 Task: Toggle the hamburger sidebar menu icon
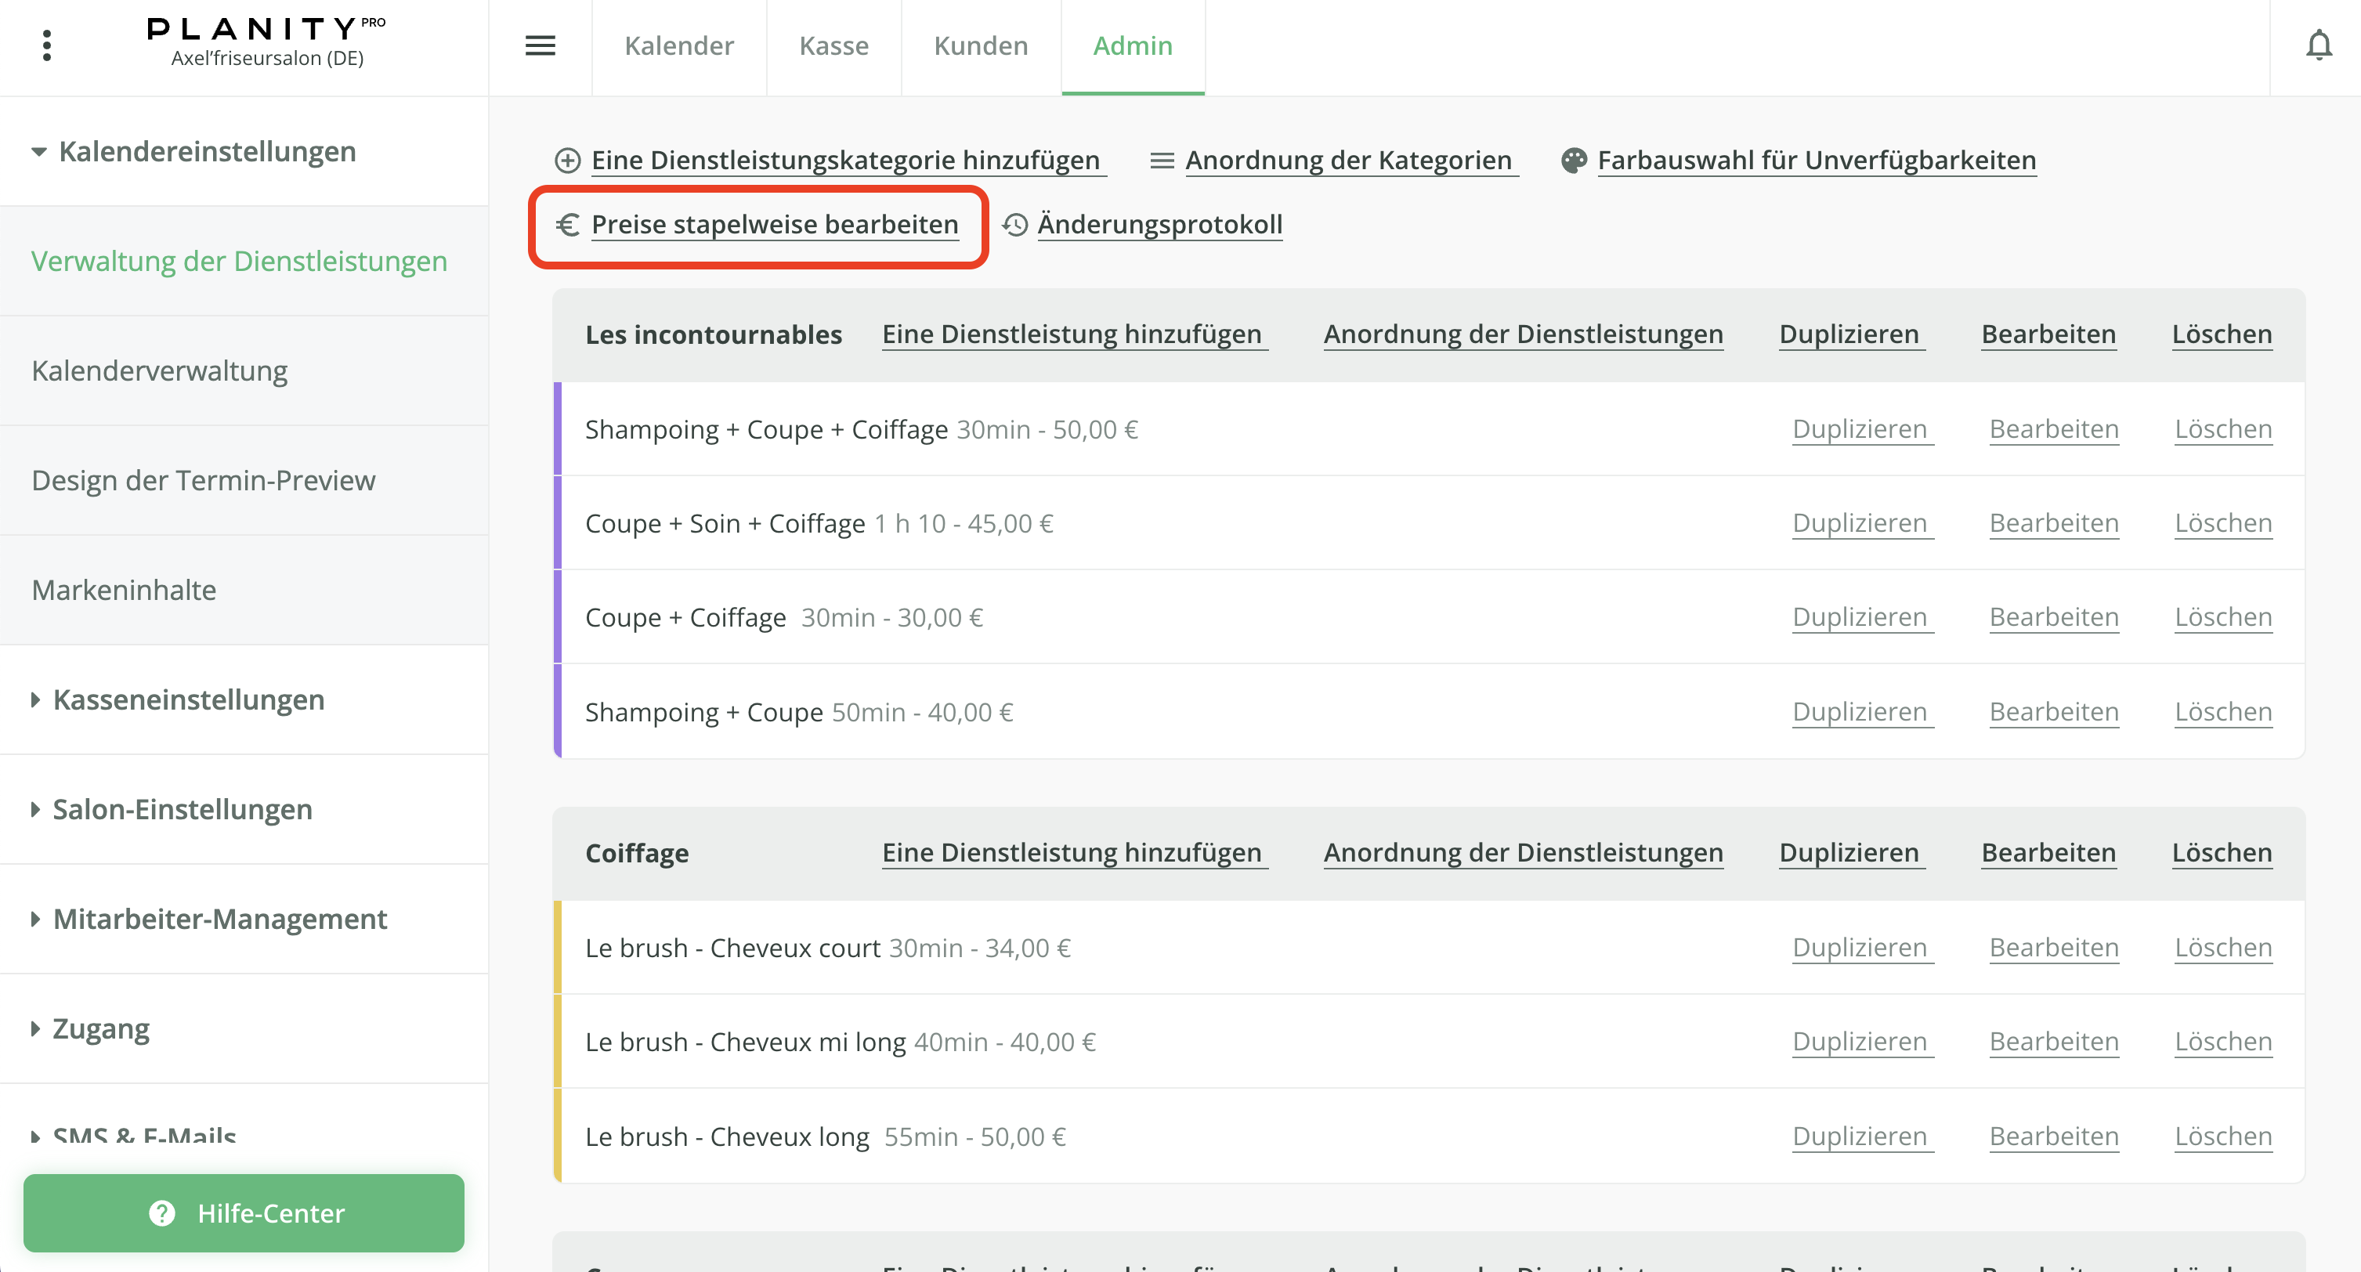pos(540,45)
